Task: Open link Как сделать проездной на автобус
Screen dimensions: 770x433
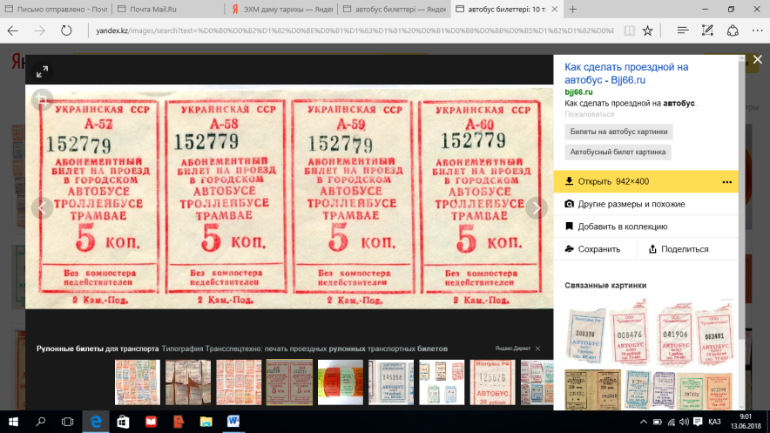Action: (626, 73)
